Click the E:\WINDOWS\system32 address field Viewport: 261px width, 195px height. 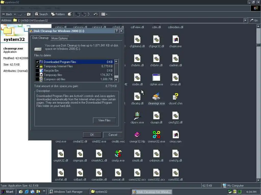128,20
